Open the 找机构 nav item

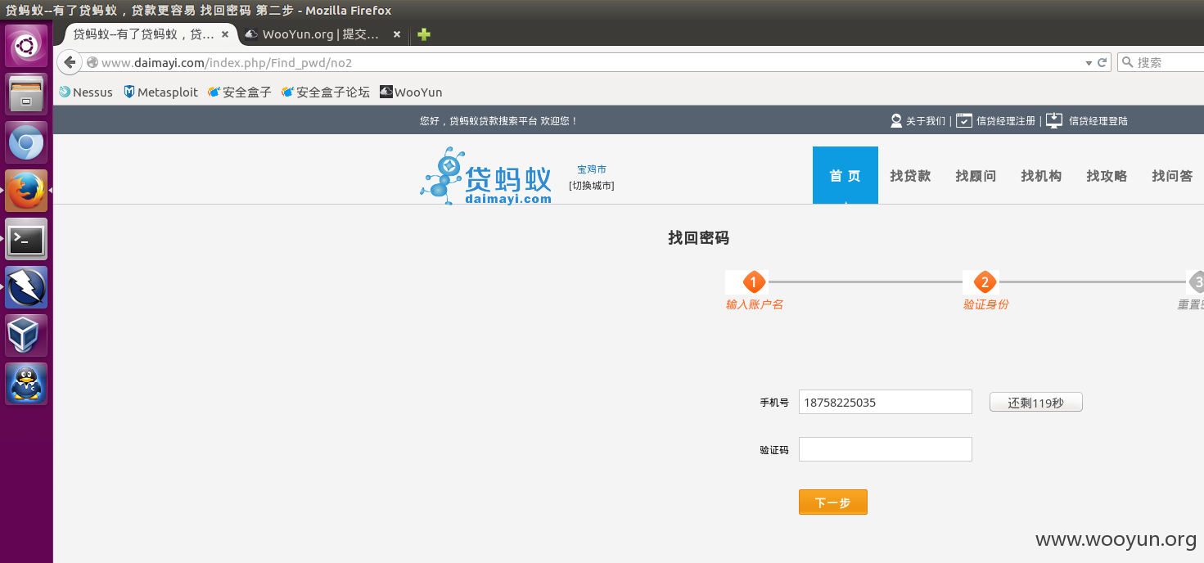click(x=1042, y=176)
